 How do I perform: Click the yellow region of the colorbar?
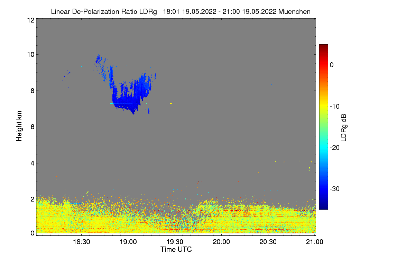pos(323,106)
